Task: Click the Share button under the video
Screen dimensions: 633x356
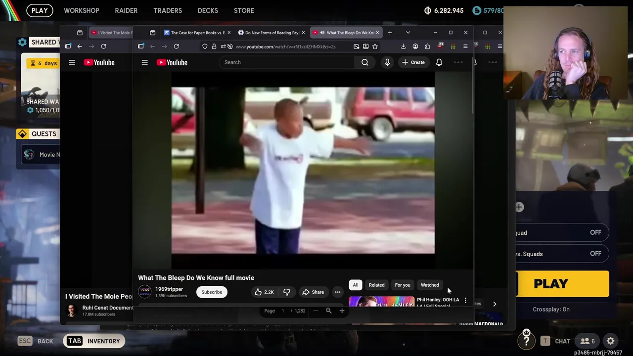Action: pos(313,292)
